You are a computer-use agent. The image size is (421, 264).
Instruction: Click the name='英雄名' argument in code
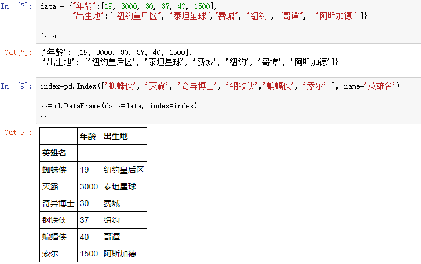point(369,86)
